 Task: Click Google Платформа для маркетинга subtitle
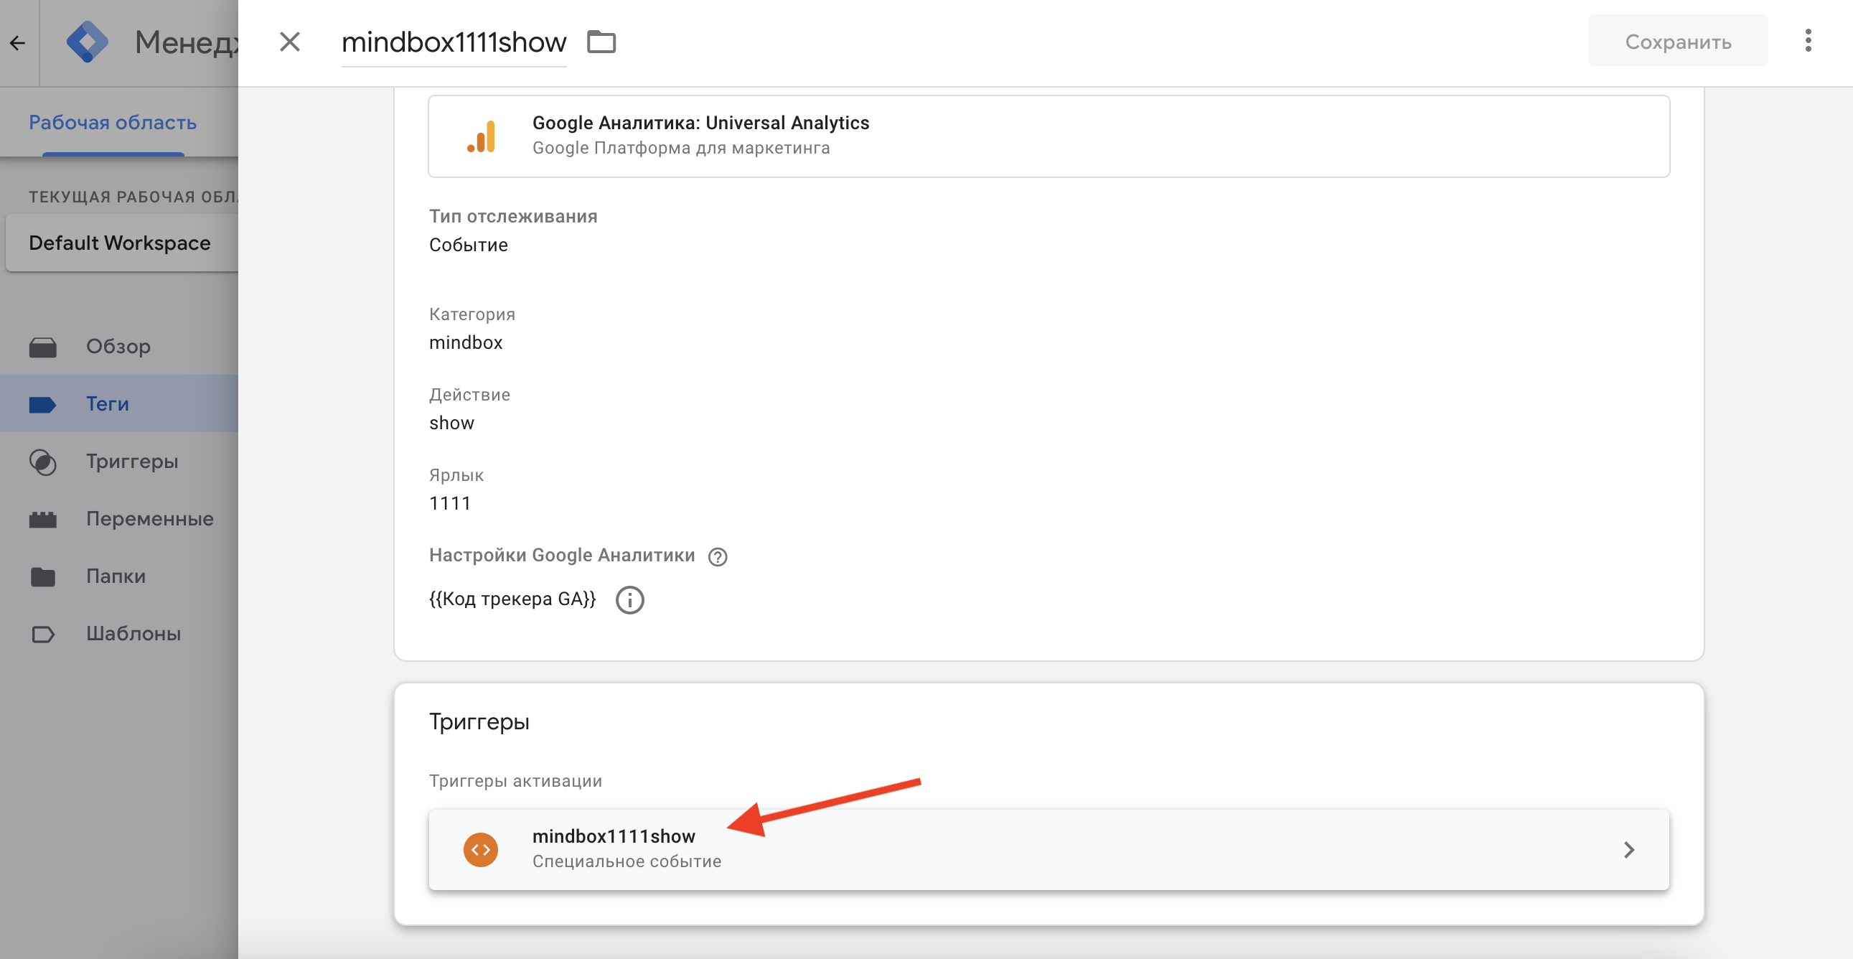pos(680,148)
